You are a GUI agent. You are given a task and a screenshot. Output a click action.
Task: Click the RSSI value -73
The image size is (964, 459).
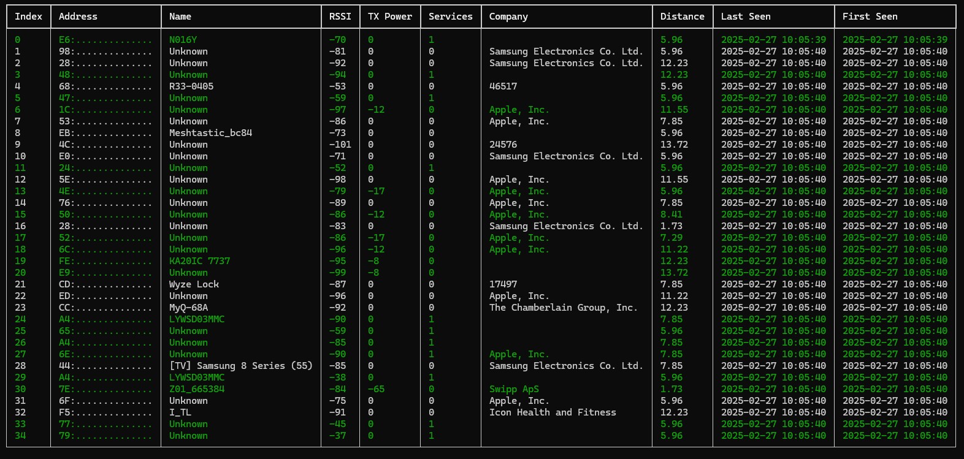tap(337, 133)
